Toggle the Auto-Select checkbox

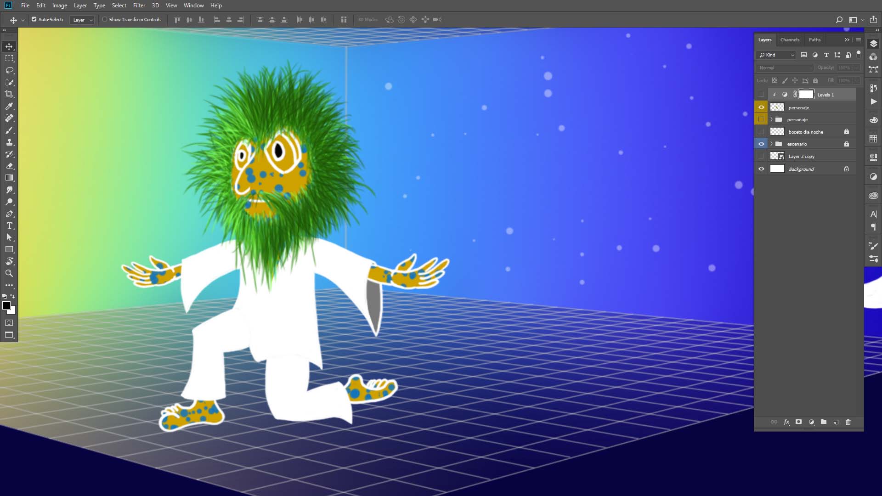(34, 19)
